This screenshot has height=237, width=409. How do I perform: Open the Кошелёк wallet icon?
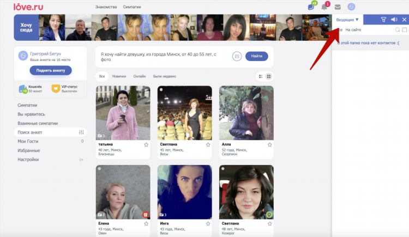coord(23,89)
